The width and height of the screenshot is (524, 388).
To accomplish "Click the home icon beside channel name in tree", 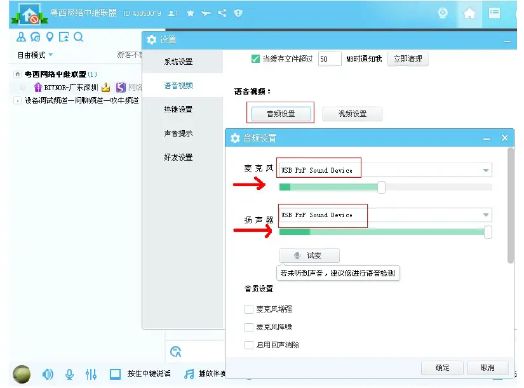I will click(17, 74).
